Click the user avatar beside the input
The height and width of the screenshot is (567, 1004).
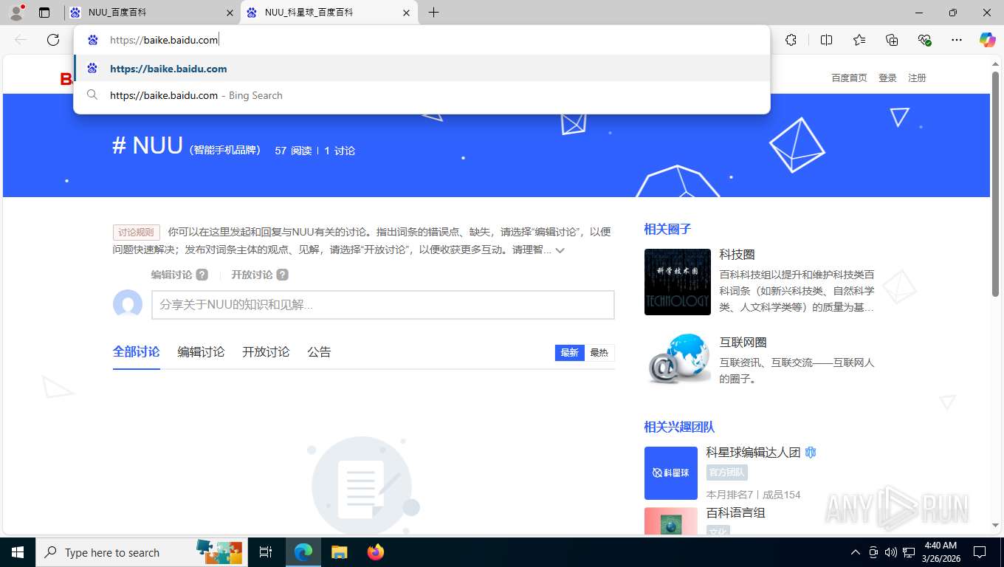[x=128, y=304]
